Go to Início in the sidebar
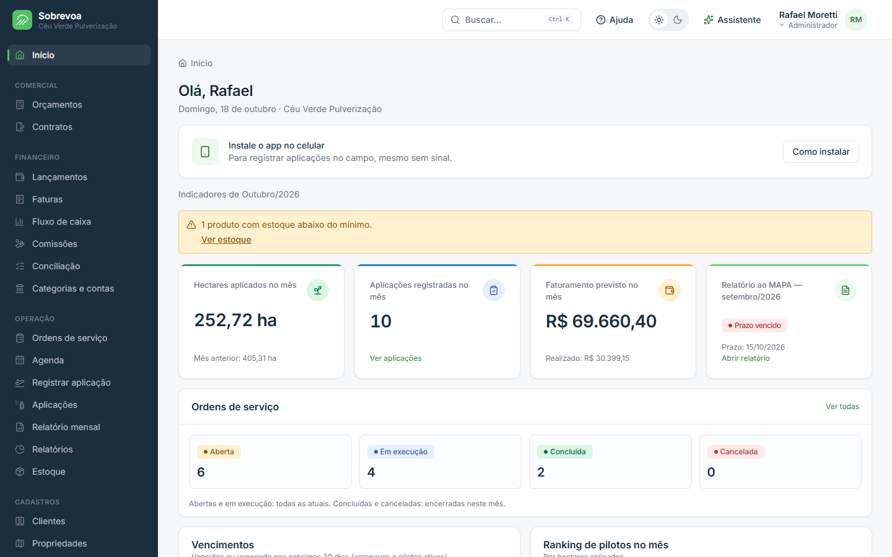The image size is (892, 557). click(x=79, y=55)
